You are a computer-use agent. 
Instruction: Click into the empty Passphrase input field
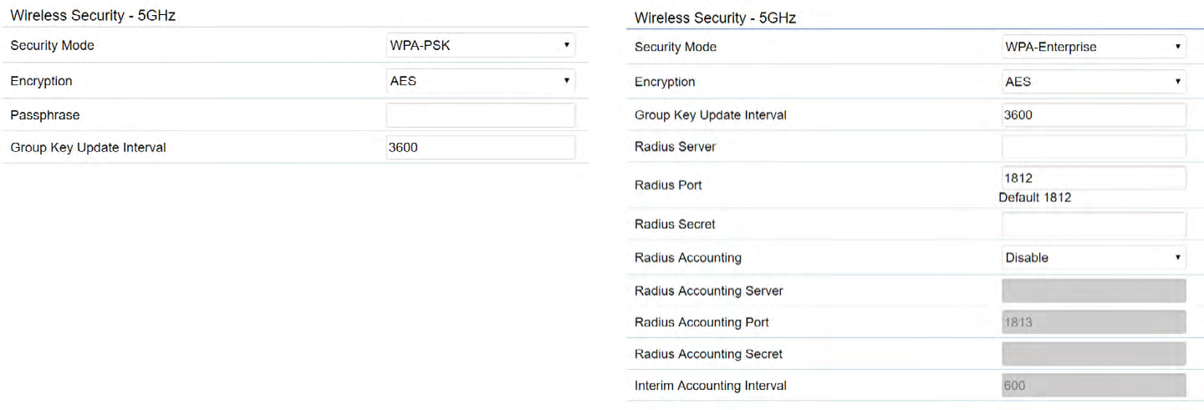481,115
